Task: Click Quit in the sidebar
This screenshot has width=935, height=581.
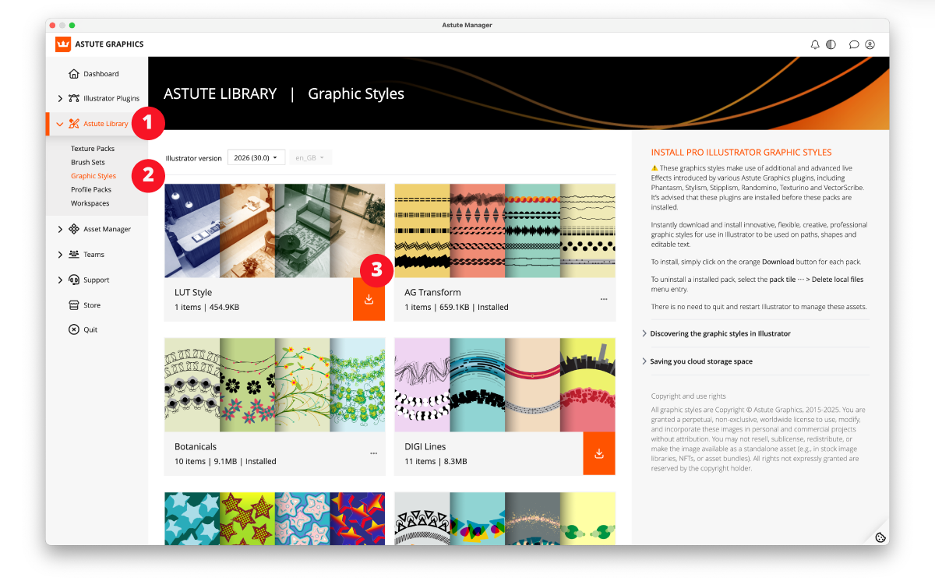Action: point(90,329)
